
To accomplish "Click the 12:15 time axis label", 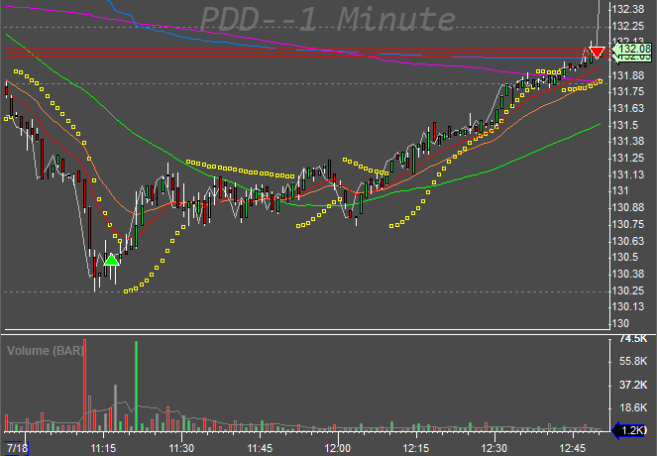I will tap(415, 448).
